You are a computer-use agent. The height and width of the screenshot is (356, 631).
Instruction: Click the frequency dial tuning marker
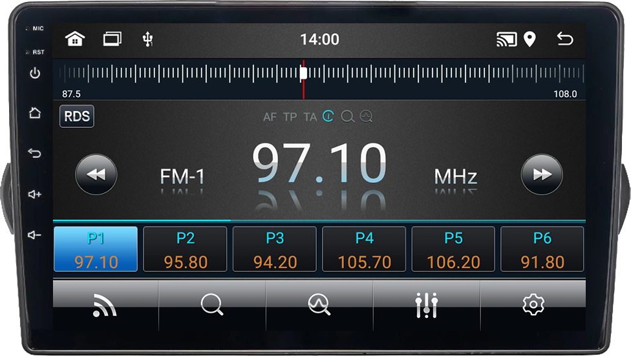(303, 74)
